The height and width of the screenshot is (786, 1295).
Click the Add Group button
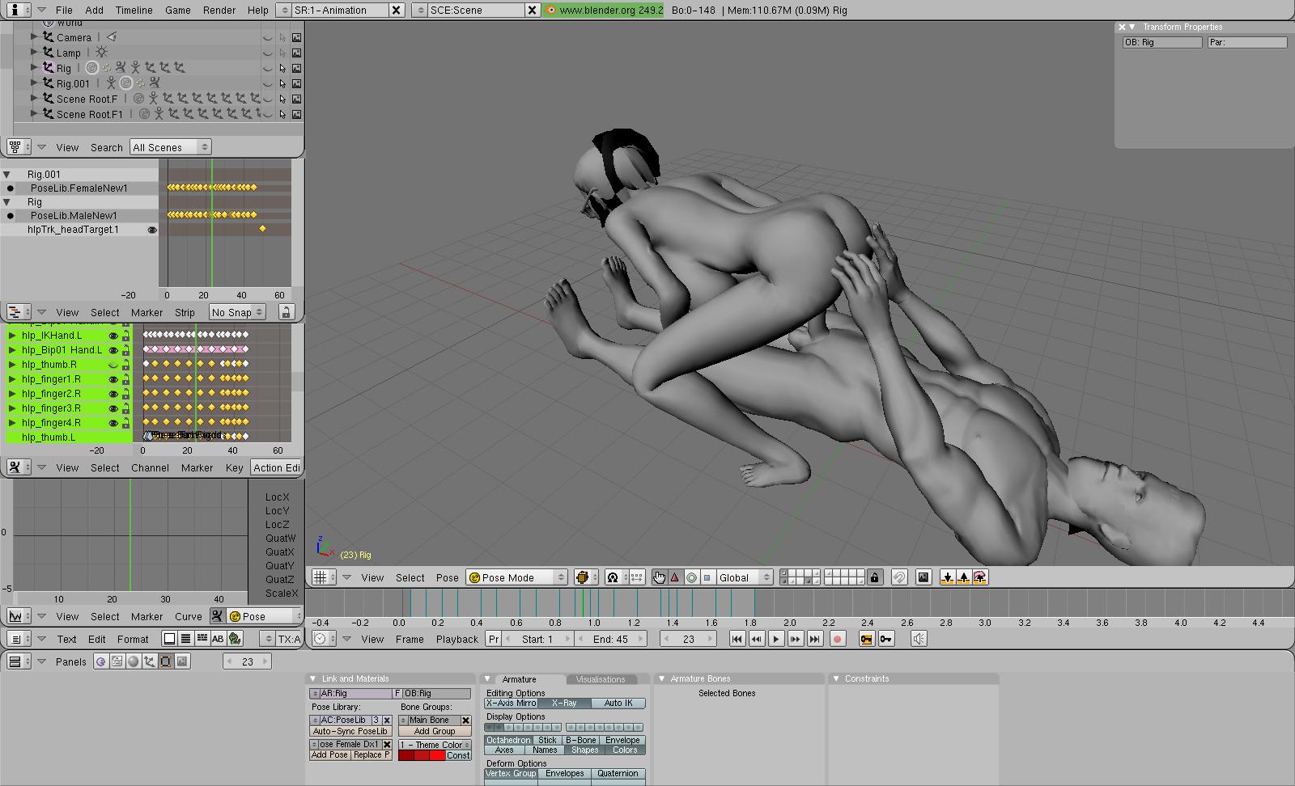tap(435, 731)
